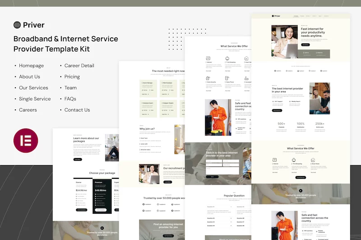Screen dimensions: 361x240
Task: Open the Contact Us nav item in the top page header
Action: (326, 16)
